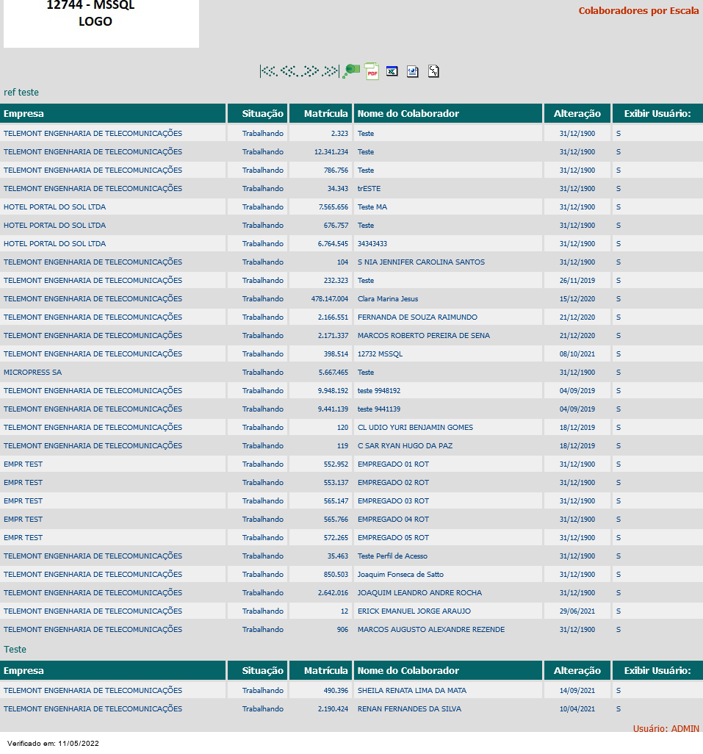The image size is (703, 754).
Task: Select collaborator 'EMPREGADO 05 ROT'
Action: 393,538
